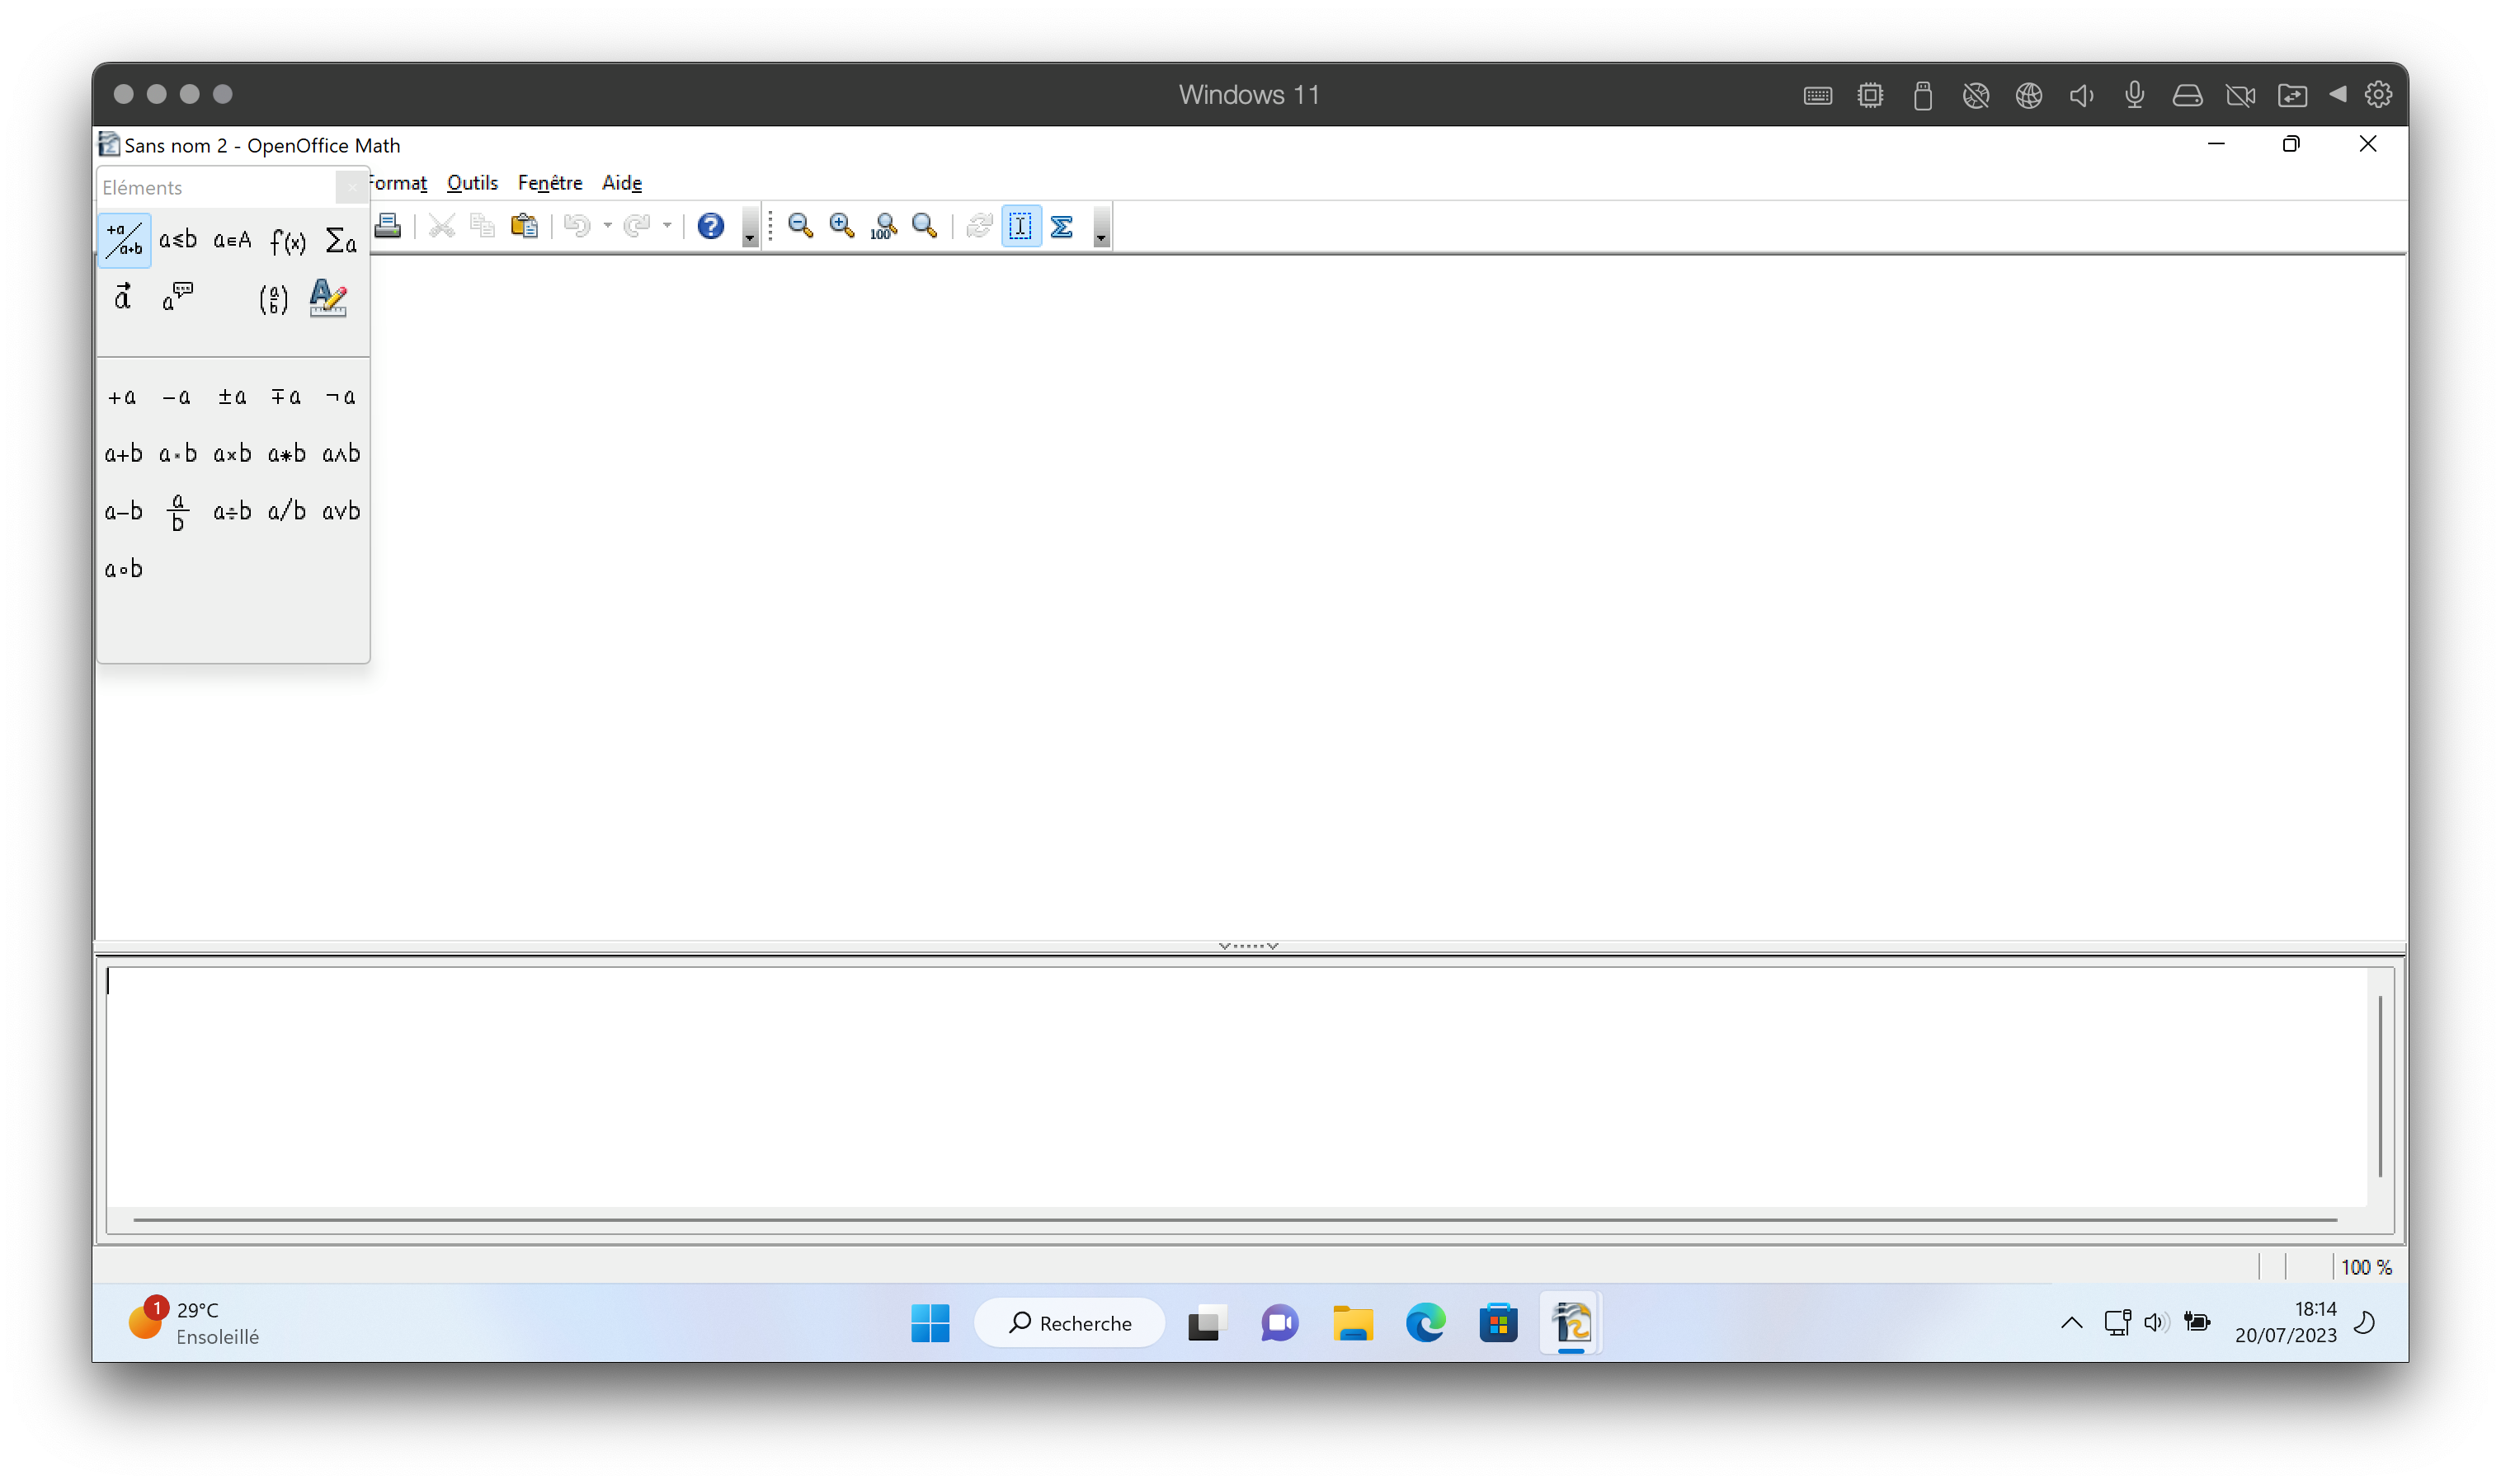Screen dimensions: 2501x1484
Task: Select the Relations category a≤b
Action: point(178,240)
